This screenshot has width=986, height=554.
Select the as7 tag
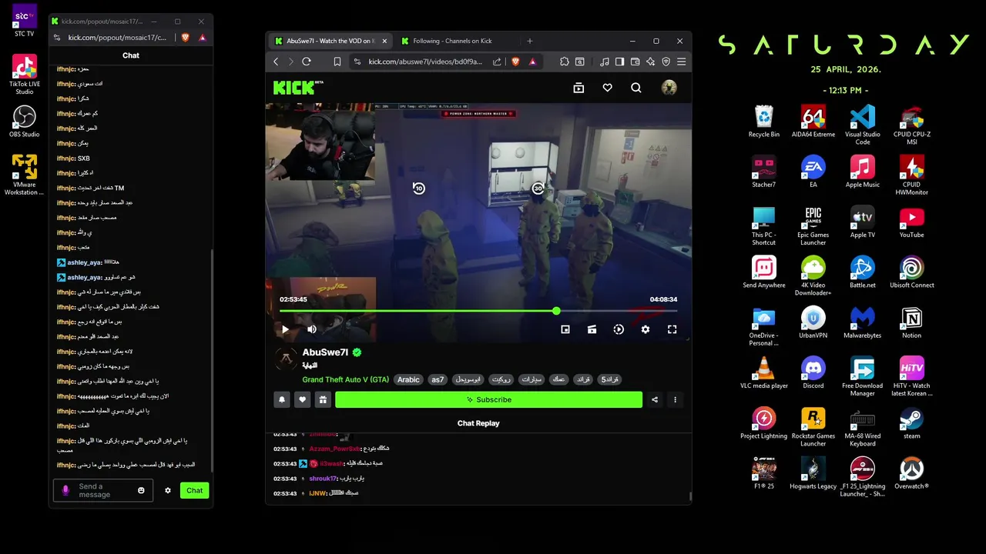pos(438,379)
